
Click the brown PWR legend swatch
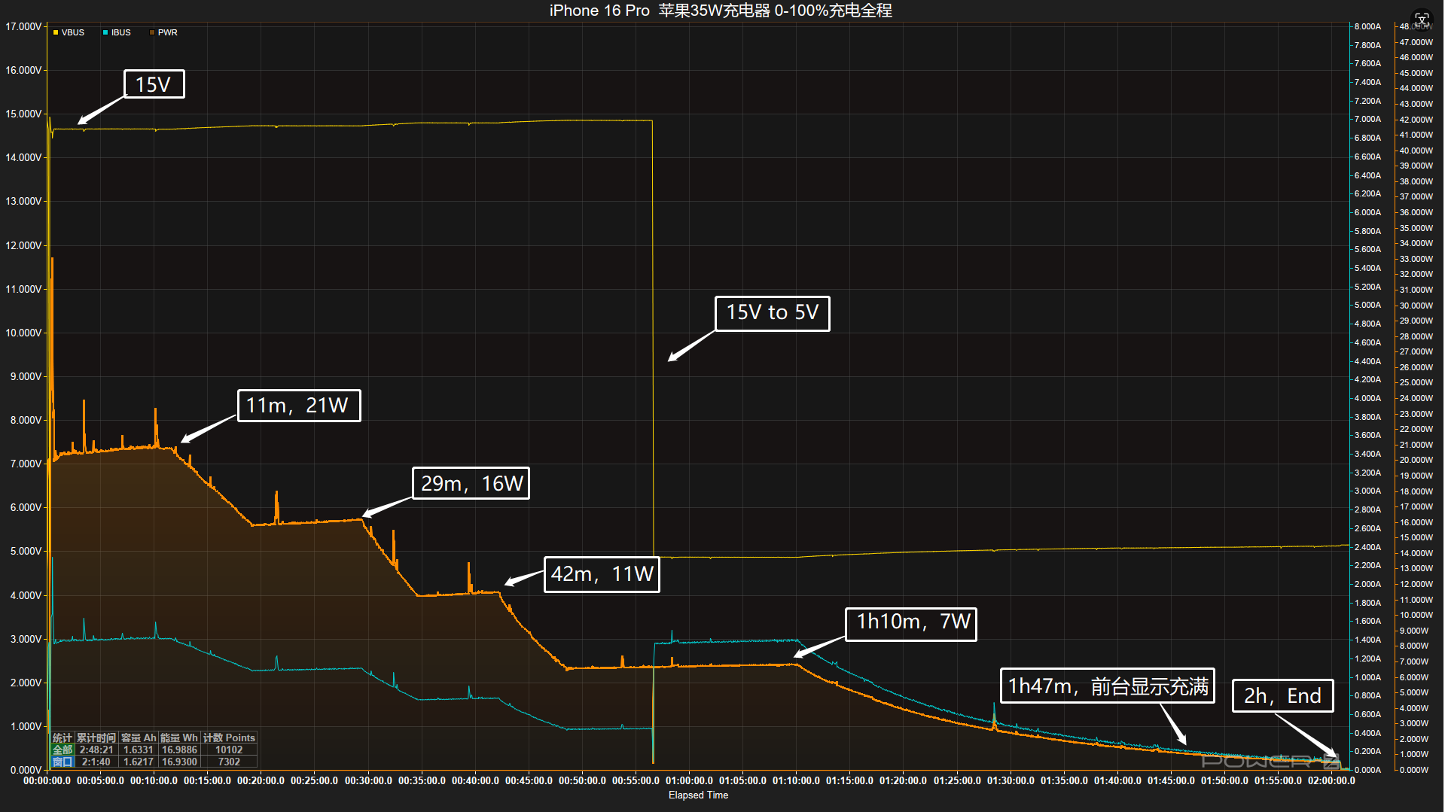(x=152, y=32)
